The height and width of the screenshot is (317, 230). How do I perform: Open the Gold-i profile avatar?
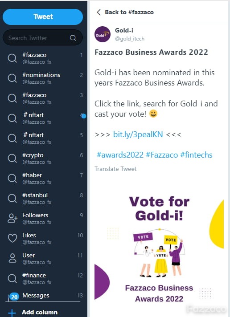click(x=103, y=34)
